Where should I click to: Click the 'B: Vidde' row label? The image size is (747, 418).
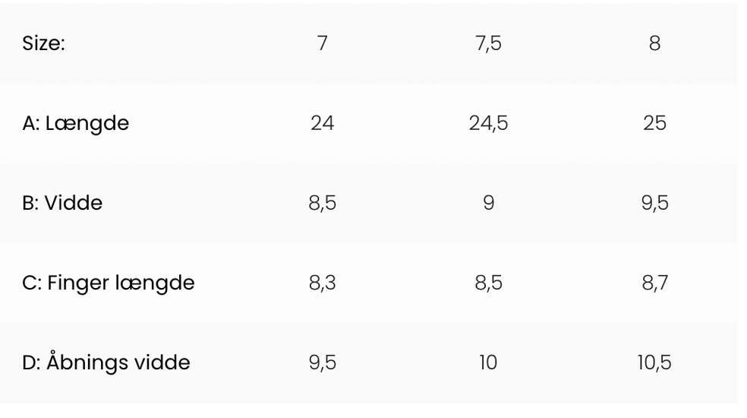click(x=62, y=203)
